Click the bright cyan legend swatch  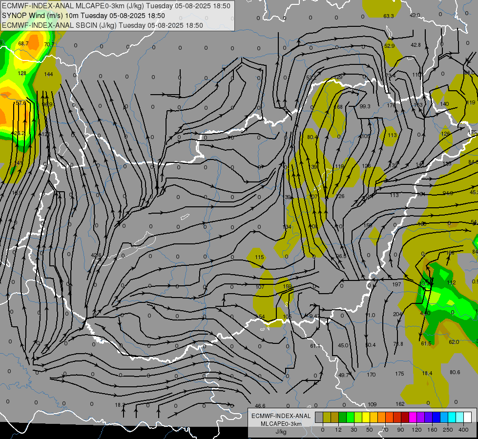click(452, 417)
